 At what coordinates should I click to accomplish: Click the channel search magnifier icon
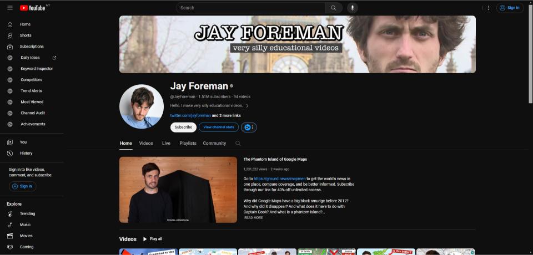[x=238, y=143]
